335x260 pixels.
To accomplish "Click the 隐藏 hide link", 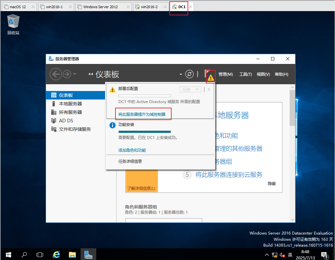I will tap(272, 184).
